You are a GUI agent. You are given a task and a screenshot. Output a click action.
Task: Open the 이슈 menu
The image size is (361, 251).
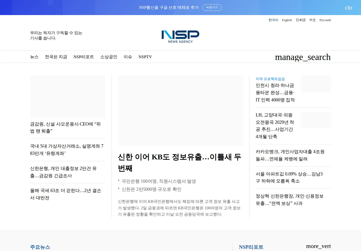click(x=128, y=57)
